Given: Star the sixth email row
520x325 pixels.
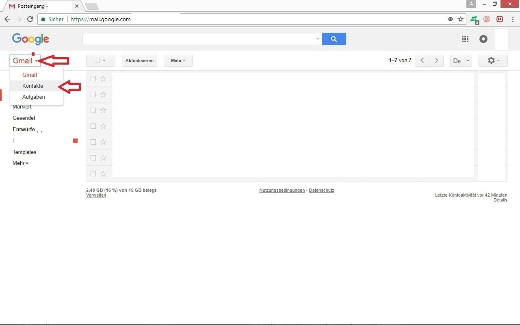Looking at the screenshot, I should click(103, 158).
